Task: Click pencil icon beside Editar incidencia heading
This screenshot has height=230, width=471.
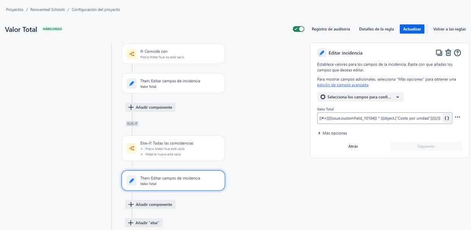Action: click(x=322, y=53)
